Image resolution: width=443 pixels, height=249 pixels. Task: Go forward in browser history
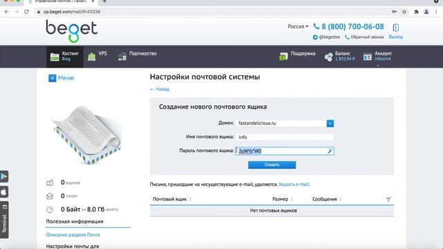point(17,12)
